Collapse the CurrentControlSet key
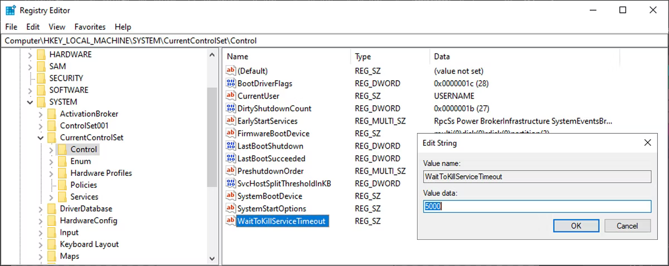 (40, 137)
